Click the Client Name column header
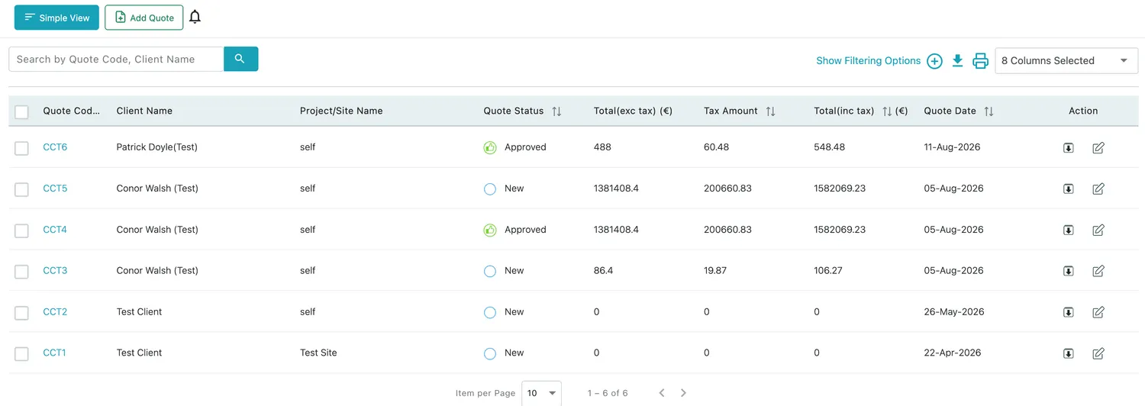This screenshot has width=1145, height=406. click(144, 111)
